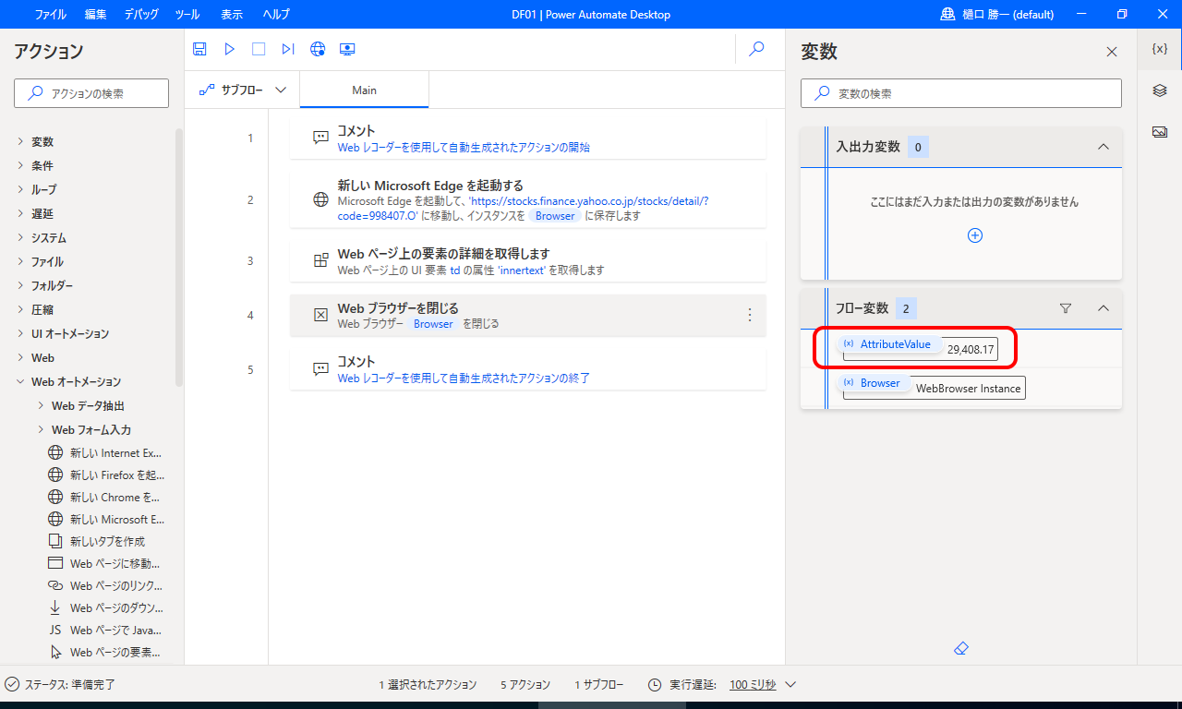Image resolution: width=1182 pixels, height=709 pixels.
Task: Expand the 圧縮 action group
Action: tap(21, 309)
